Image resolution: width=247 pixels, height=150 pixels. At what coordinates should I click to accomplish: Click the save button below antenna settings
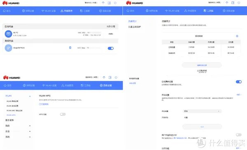[202, 127]
